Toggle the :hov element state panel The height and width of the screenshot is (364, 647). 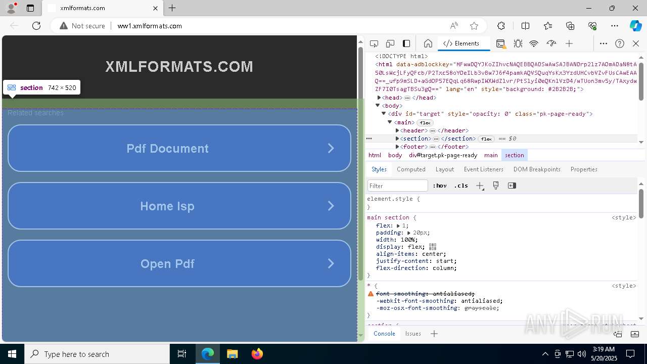click(x=440, y=186)
